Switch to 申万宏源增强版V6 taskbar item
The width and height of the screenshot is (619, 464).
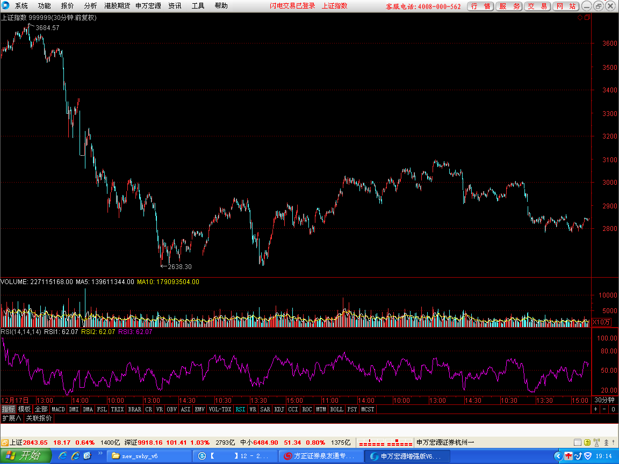pyautogui.click(x=407, y=456)
